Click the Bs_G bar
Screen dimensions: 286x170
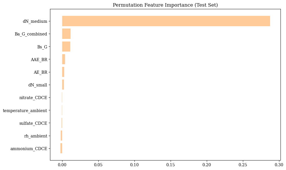66,47
